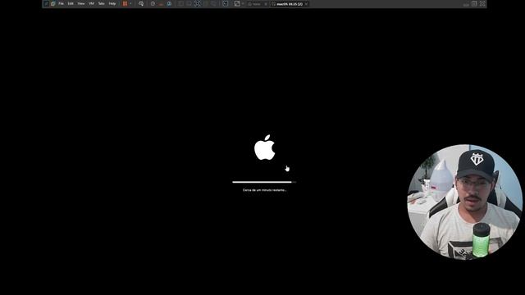Expand the power options dropdown beside pause

pos(130,3)
